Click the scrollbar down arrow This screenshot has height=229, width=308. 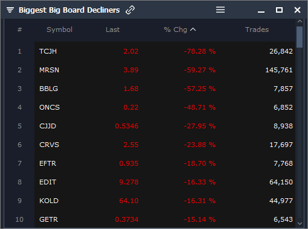(300, 224)
